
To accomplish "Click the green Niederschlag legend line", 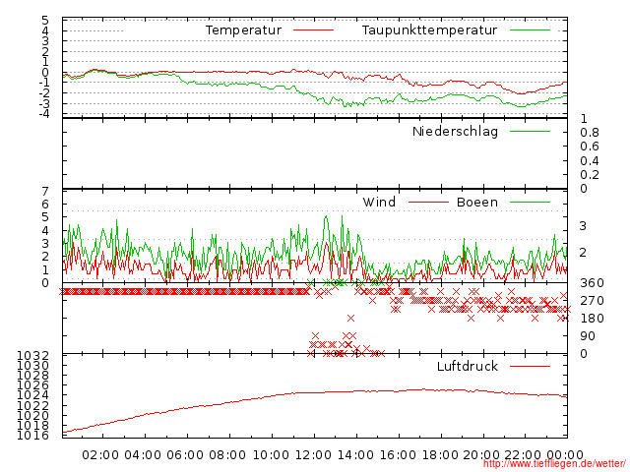I will coord(530,131).
